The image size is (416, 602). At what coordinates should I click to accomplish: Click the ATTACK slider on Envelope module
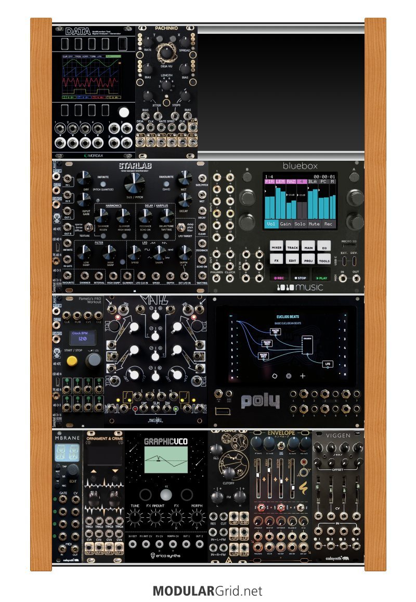[x=258, y=479]
